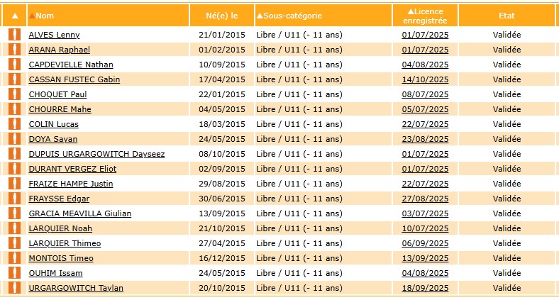Sort by Licence enregistrée column header
The image size is (559, 300).
[x=425, y=16]
